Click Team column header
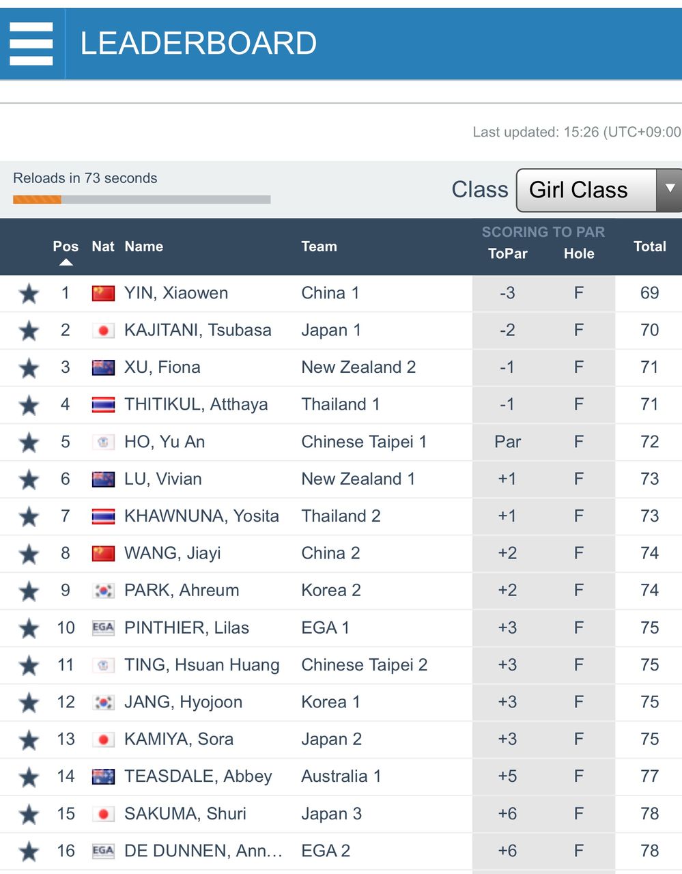This screenshot has width=682, height=874. 319,246
